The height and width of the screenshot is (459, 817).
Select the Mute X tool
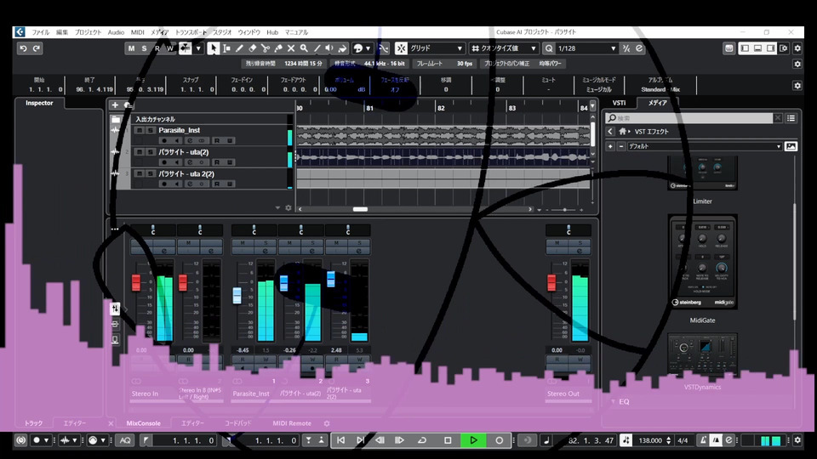pyautogui.click(x=291, y=48)
